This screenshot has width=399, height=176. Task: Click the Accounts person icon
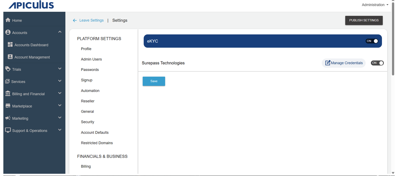(x=8, y=32)
